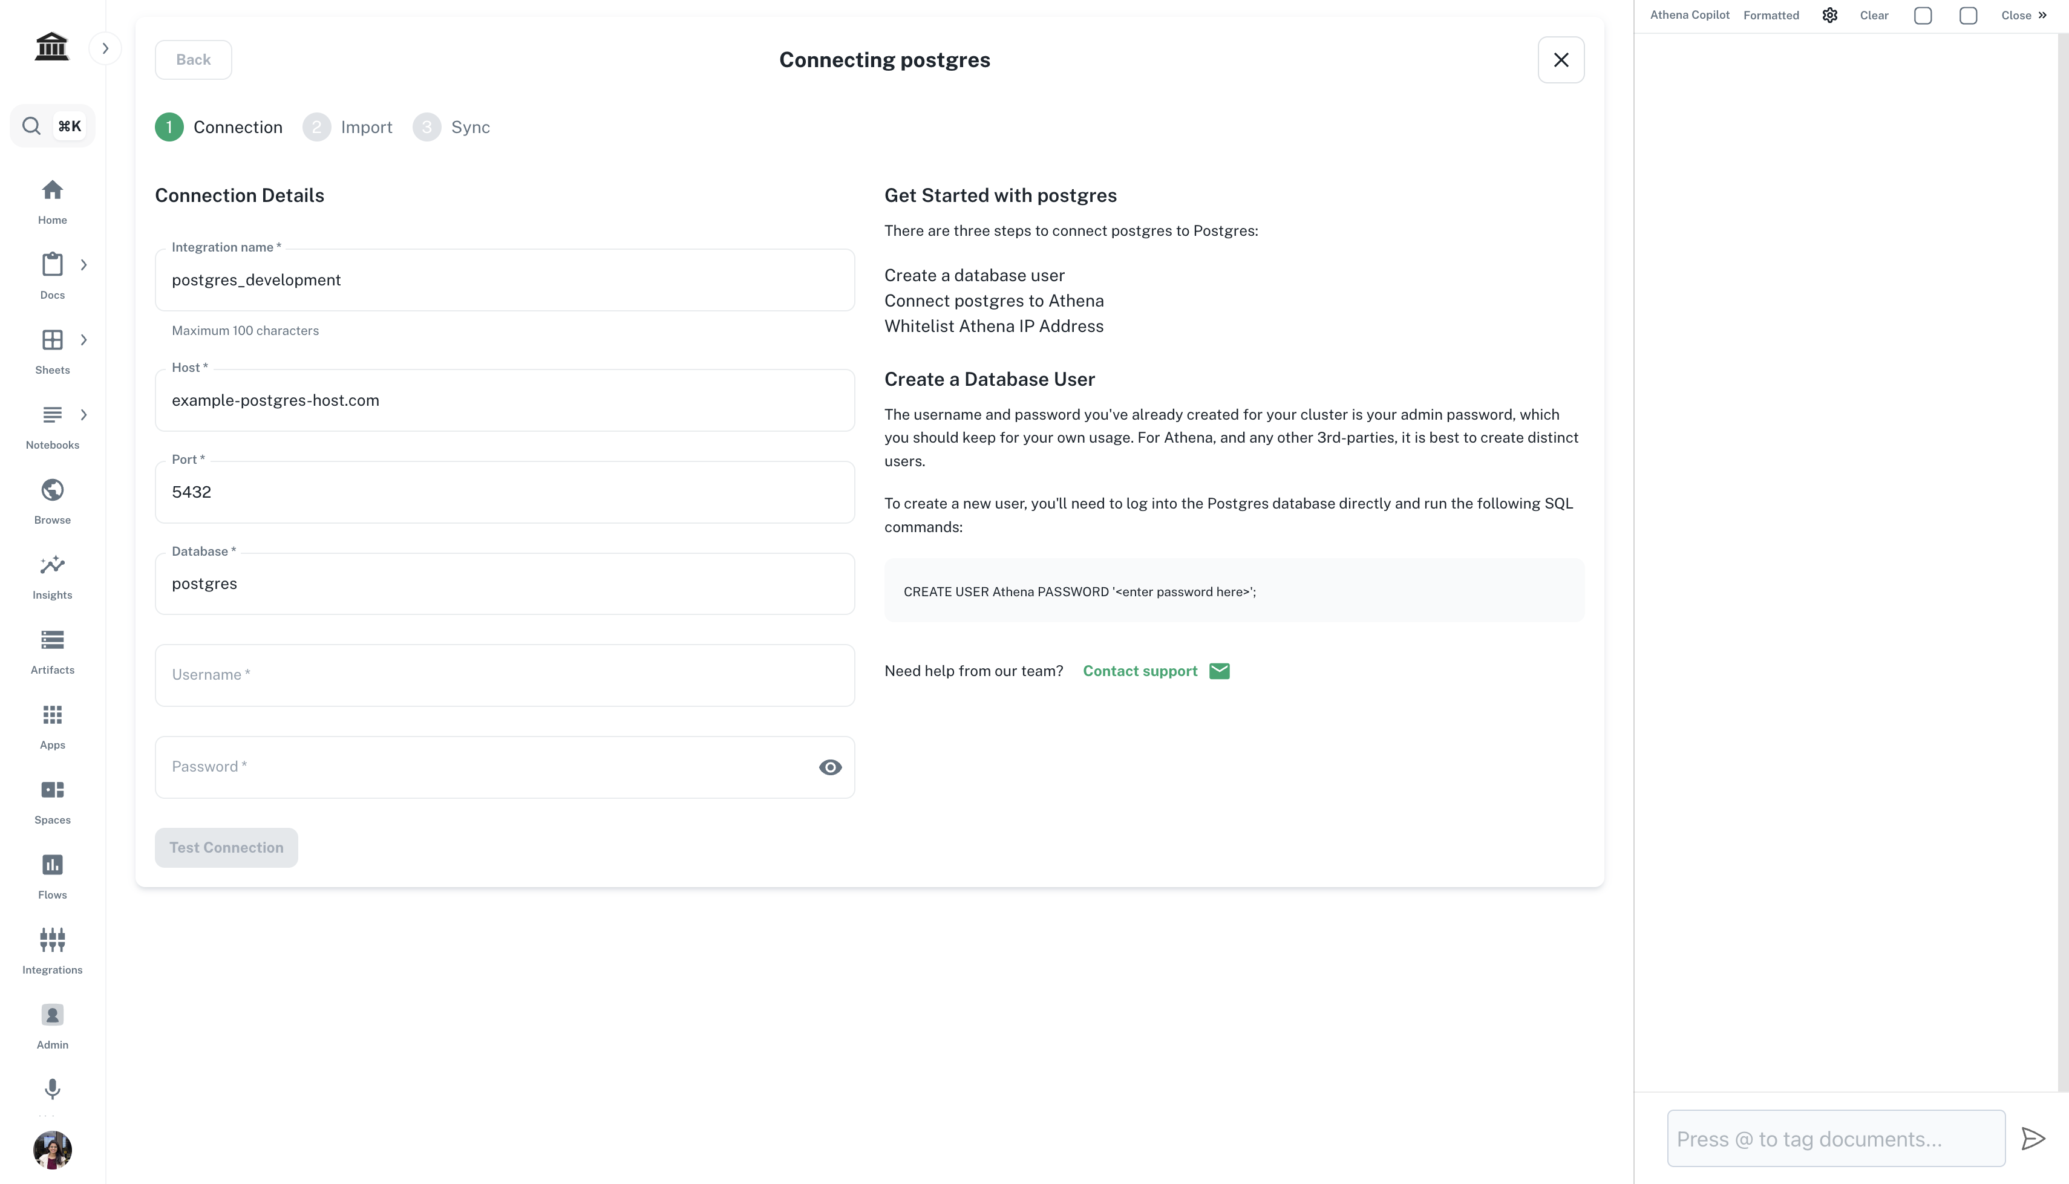
Task: Close the Athena Copilot panel
Action: [x=2024, y=16]
